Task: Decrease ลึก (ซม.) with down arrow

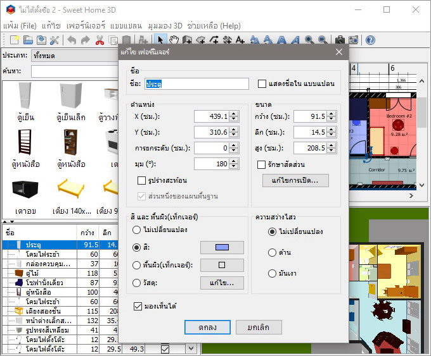Action: coord(331,135)
